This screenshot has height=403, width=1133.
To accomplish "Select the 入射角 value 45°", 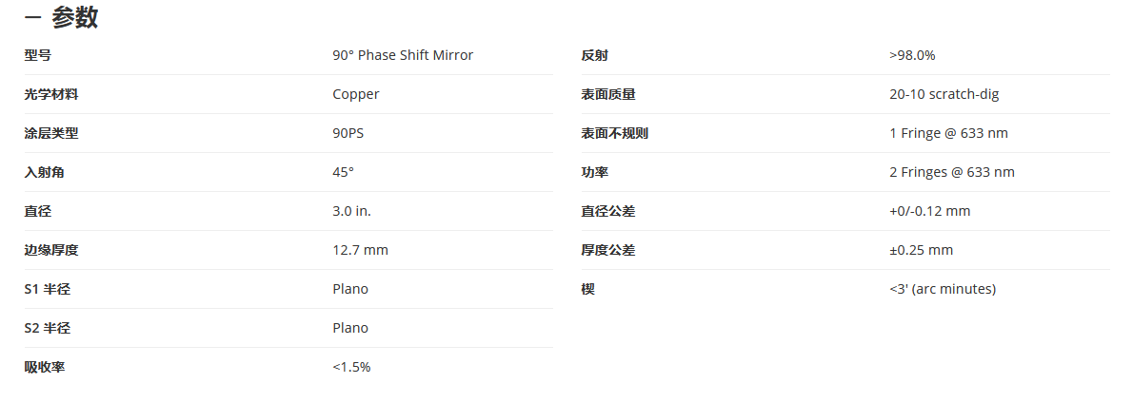I will coord(343,172).
